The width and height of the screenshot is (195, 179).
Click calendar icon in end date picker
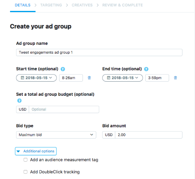[x=108, y=78]
